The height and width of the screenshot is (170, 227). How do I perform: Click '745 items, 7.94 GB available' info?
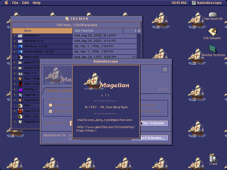(x=77, y=25)
